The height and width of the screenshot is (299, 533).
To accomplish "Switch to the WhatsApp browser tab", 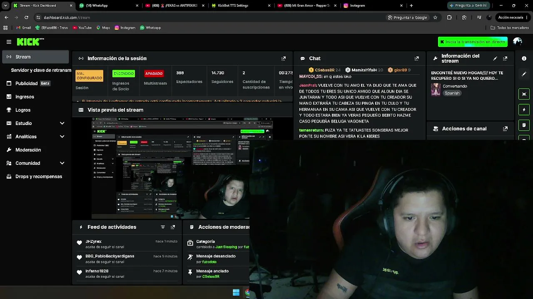I will tap(108, 5).
